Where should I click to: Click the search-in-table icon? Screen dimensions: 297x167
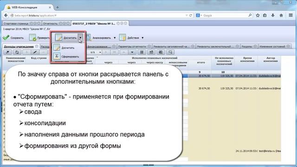[161, 52]
